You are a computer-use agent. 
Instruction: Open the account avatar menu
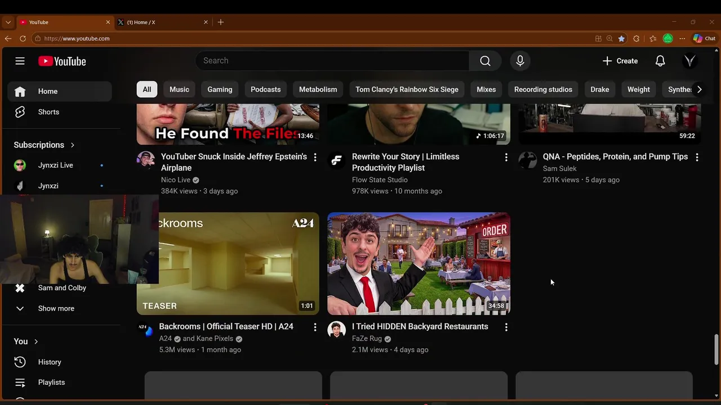(x=689, y=61)
